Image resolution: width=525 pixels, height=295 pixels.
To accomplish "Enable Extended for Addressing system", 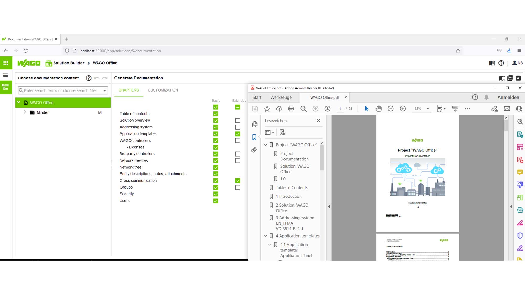I will click(x=238, y=127).
